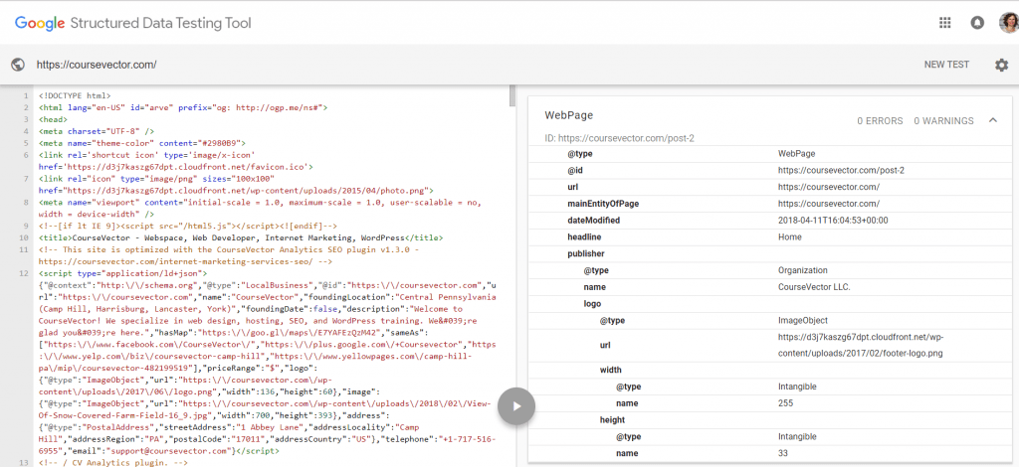Viewport: 1019px width, 467px height.
Task: Click the NEW TEST button
Action: coord(947,65)
